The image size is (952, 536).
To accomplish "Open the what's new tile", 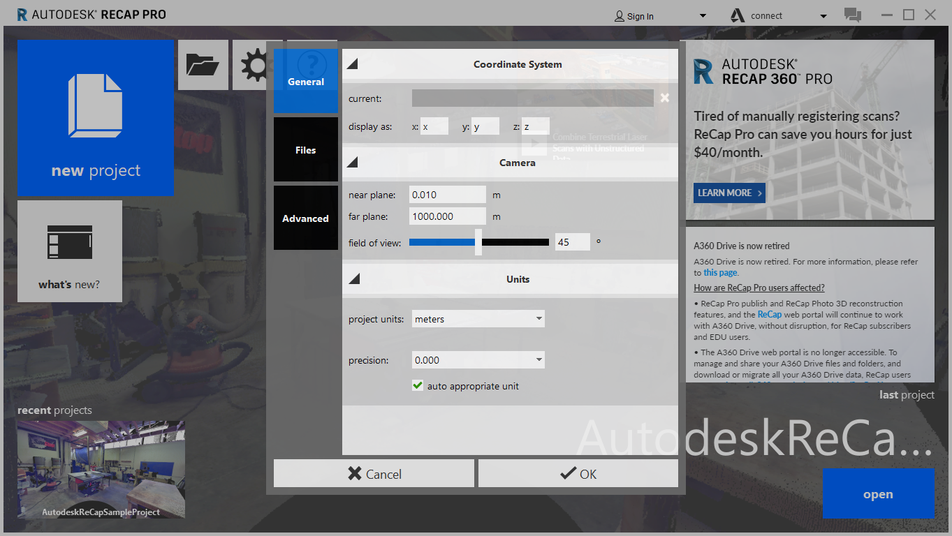I will (70, 251).
